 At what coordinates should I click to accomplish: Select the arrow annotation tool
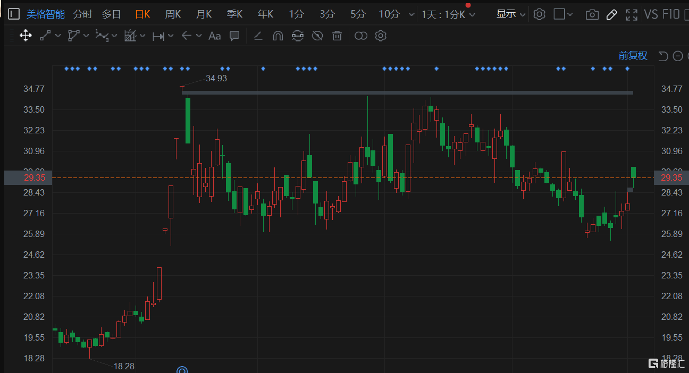[x=186, y=36]
